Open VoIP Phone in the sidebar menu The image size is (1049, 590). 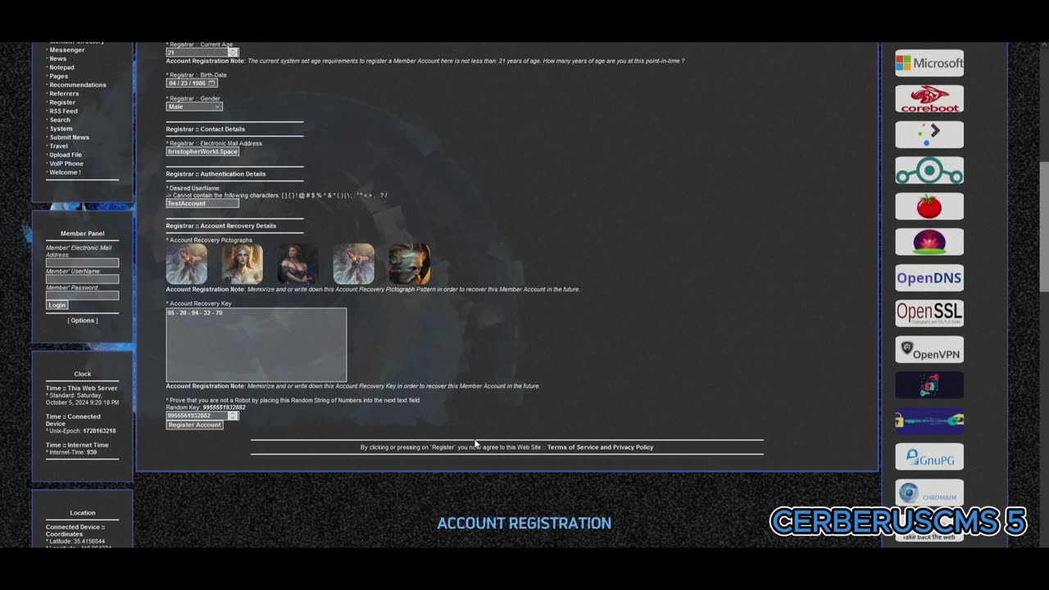click(x=66, y=164)
